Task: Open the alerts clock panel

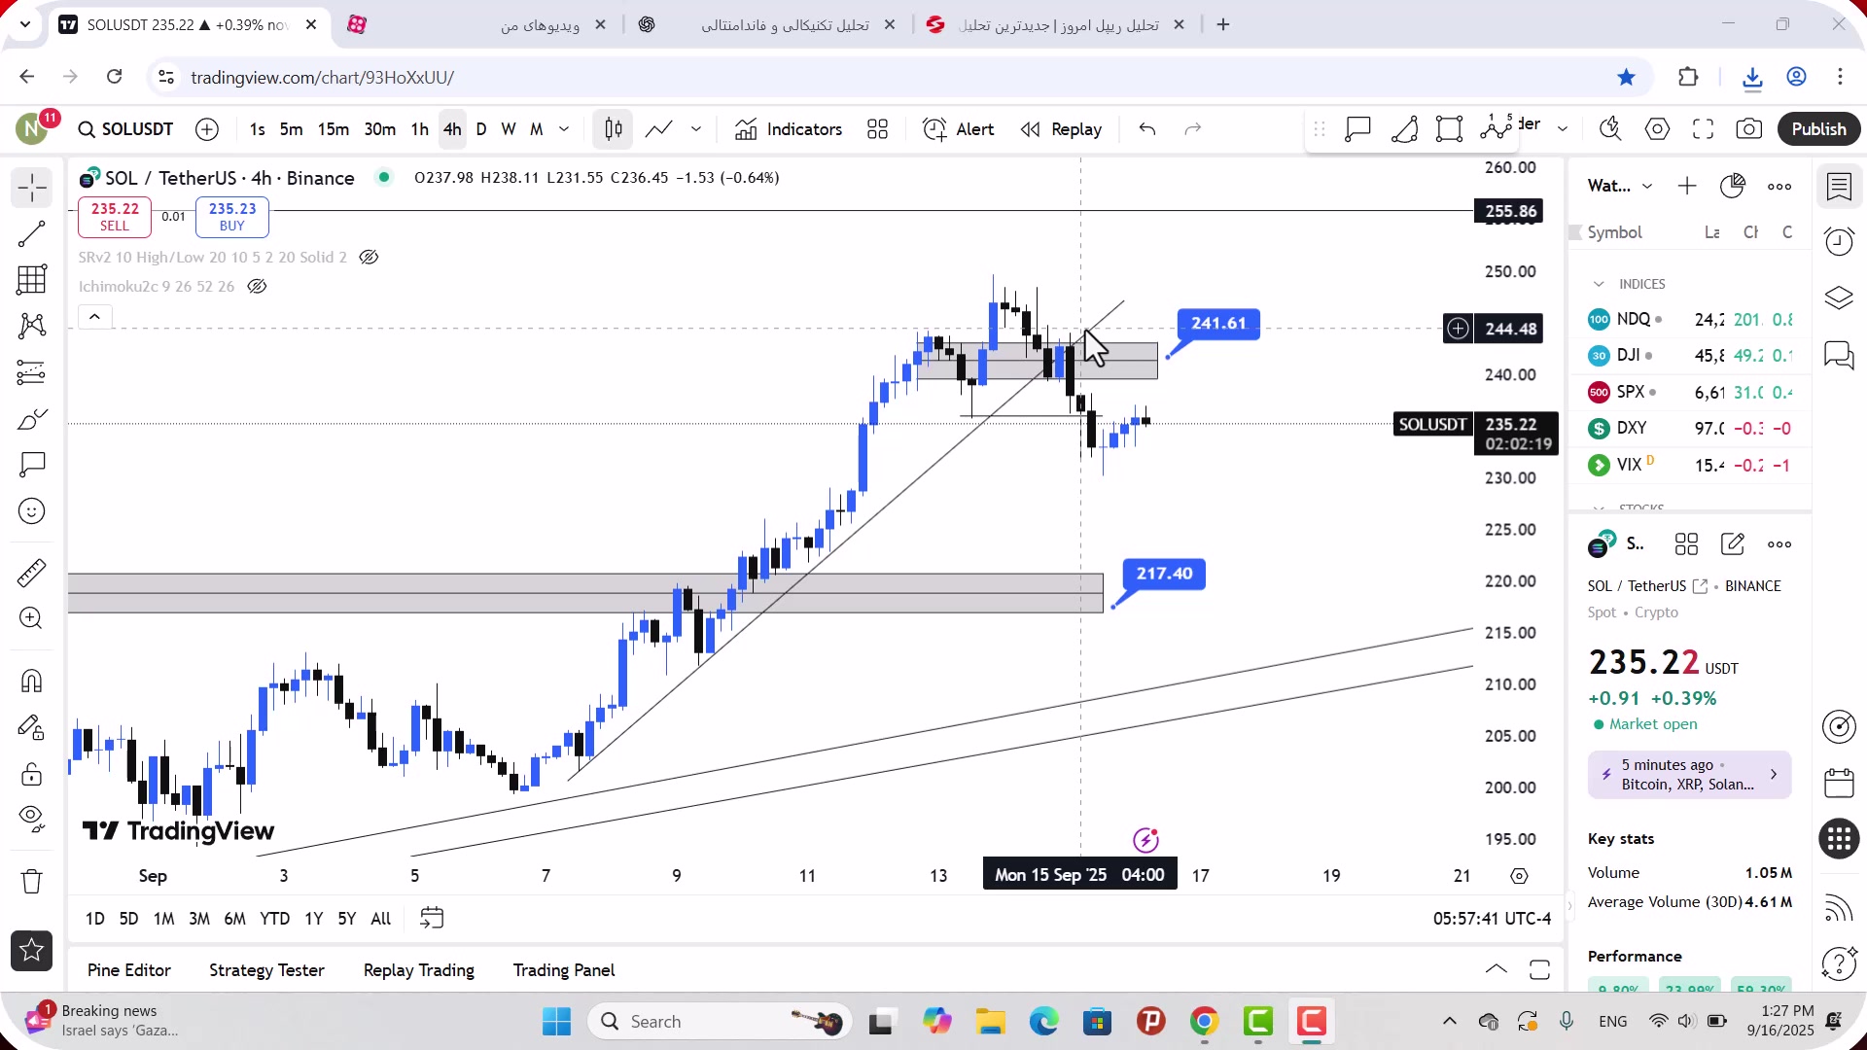Action: coord(1839,242)
